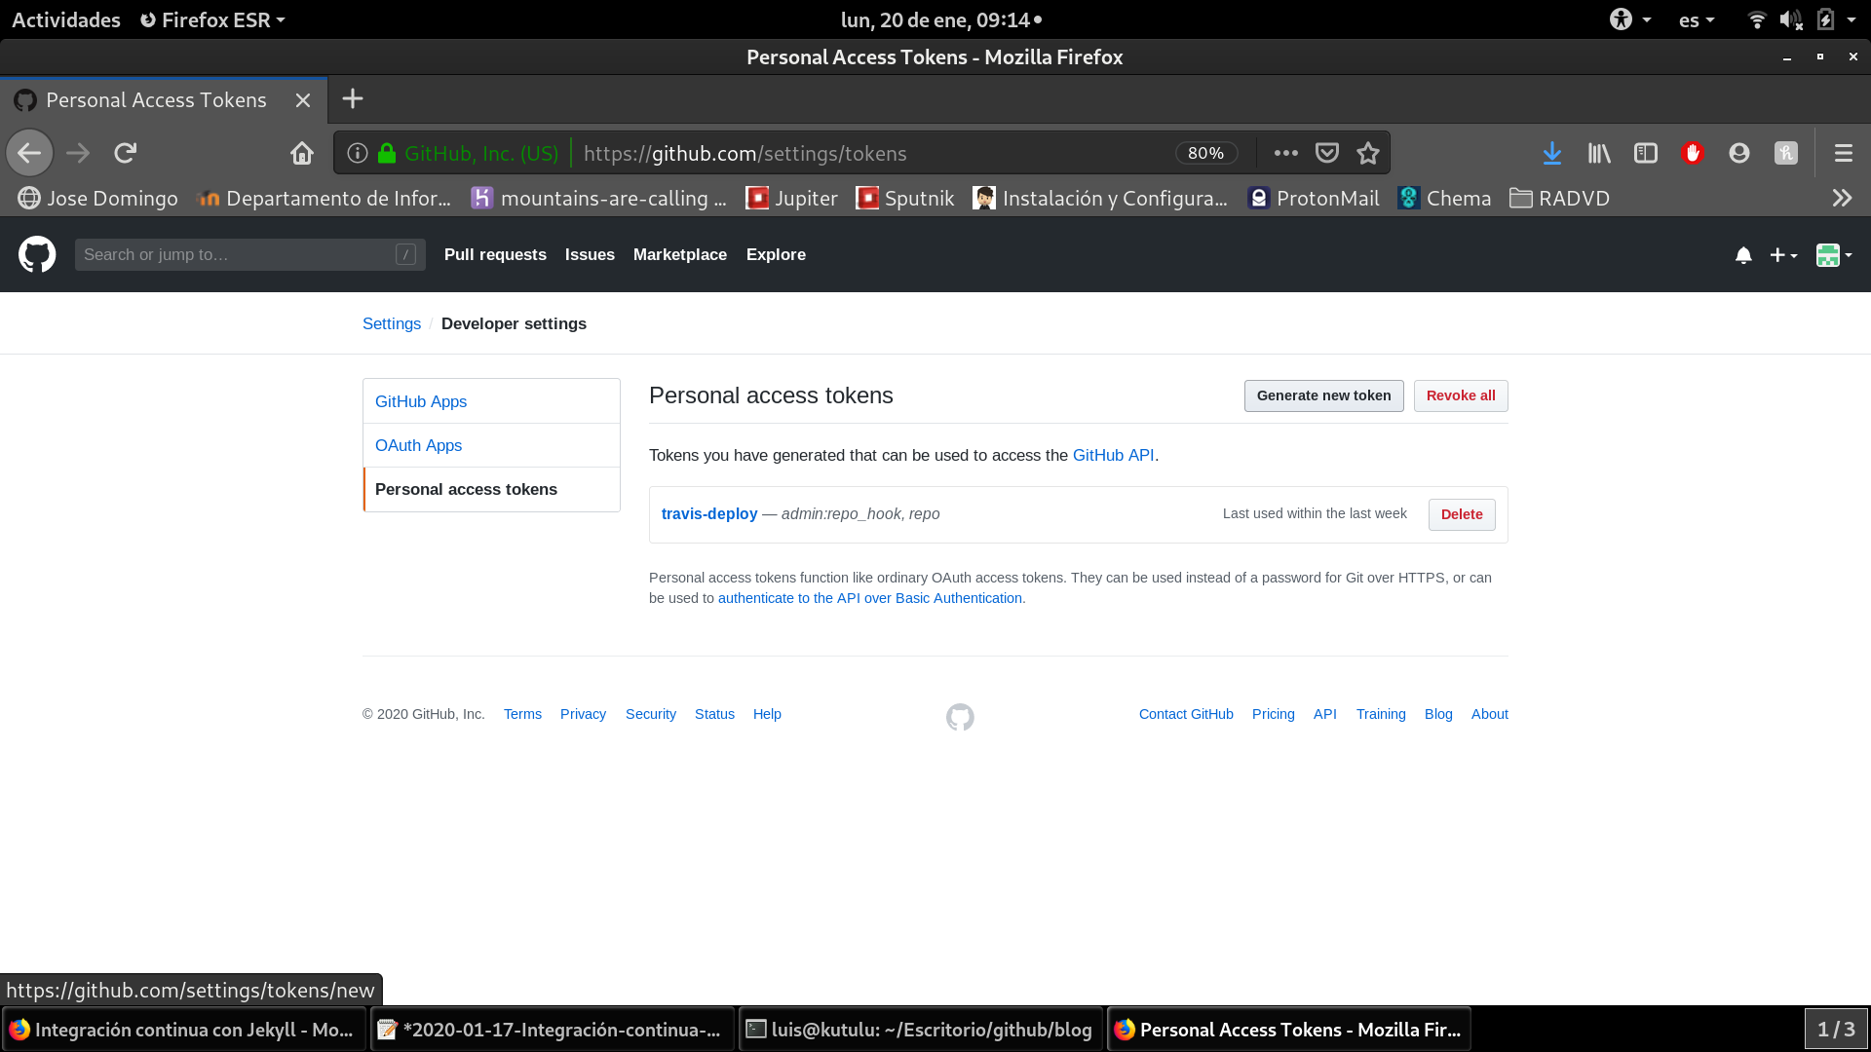1871x1052 pixels.
Task: Open keyboard layout 'es' menu
Action: pos(1696,19)
